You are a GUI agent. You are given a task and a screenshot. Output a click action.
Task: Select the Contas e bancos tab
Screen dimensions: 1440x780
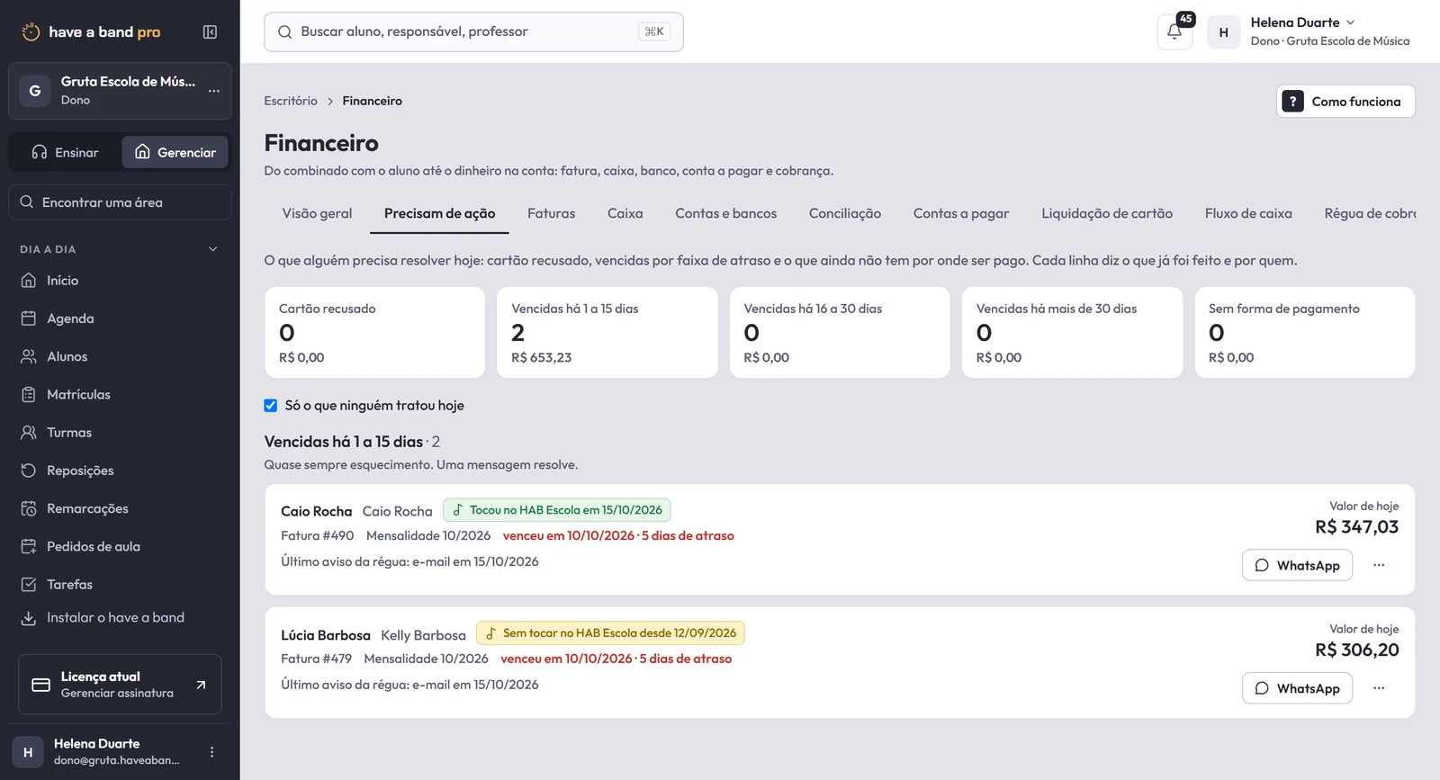point(725,214)
